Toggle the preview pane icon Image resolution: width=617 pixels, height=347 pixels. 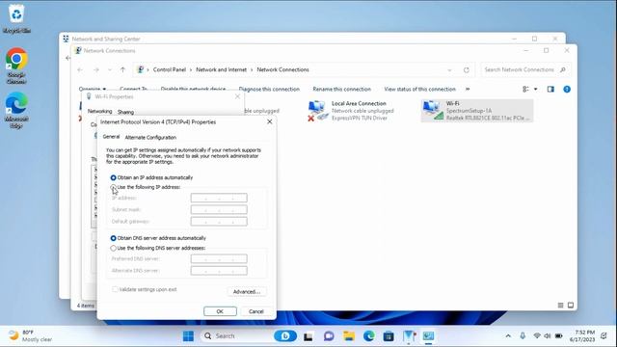click(x=550, y=90)
